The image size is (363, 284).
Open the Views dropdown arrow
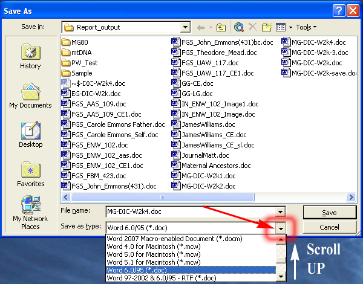pos(291,28)
